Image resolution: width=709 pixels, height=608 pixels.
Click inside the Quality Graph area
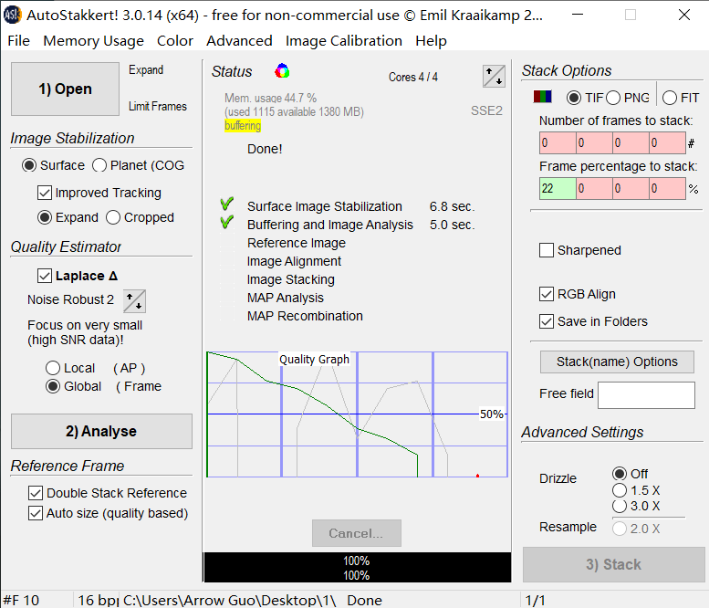356,415
